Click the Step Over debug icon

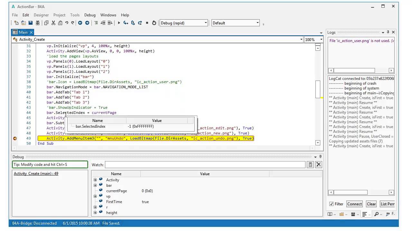point(133,23)
